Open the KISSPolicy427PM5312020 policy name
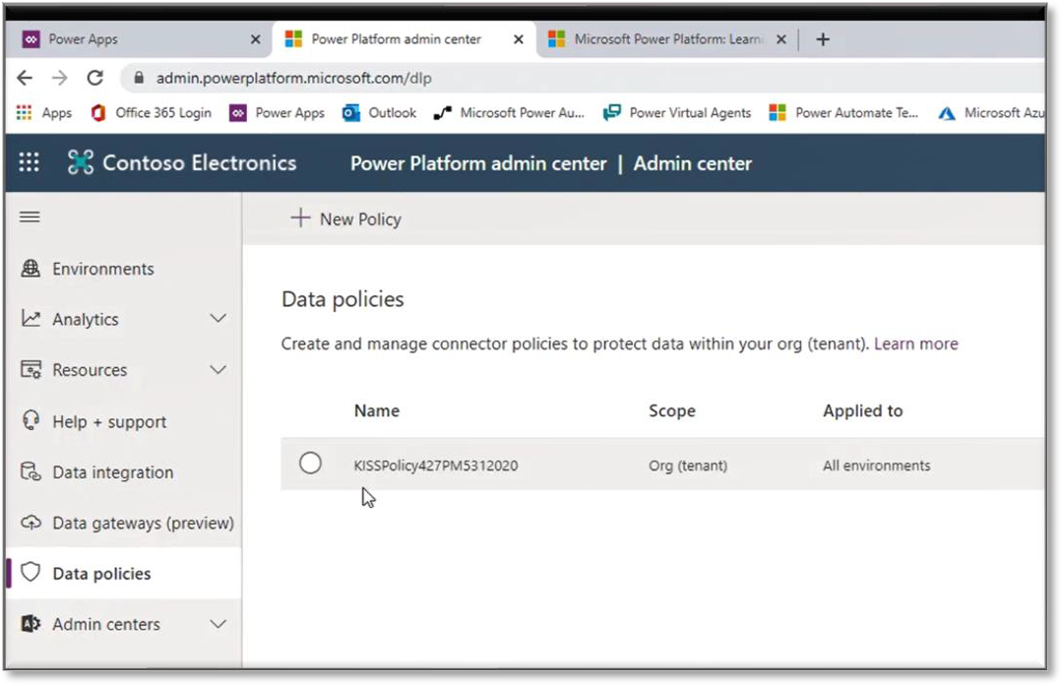The image size is (1062, 685). (x=435, y=466)
